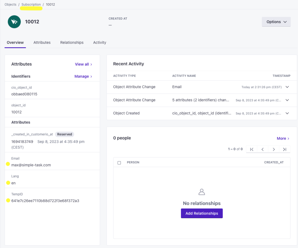Click the Recent Activity heading

point(128,64)
